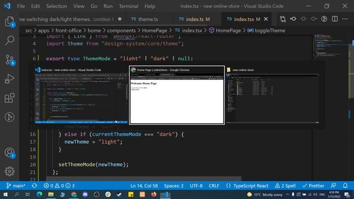Open Task View on the taskbar
354x199 pixels.
[28, 194]
